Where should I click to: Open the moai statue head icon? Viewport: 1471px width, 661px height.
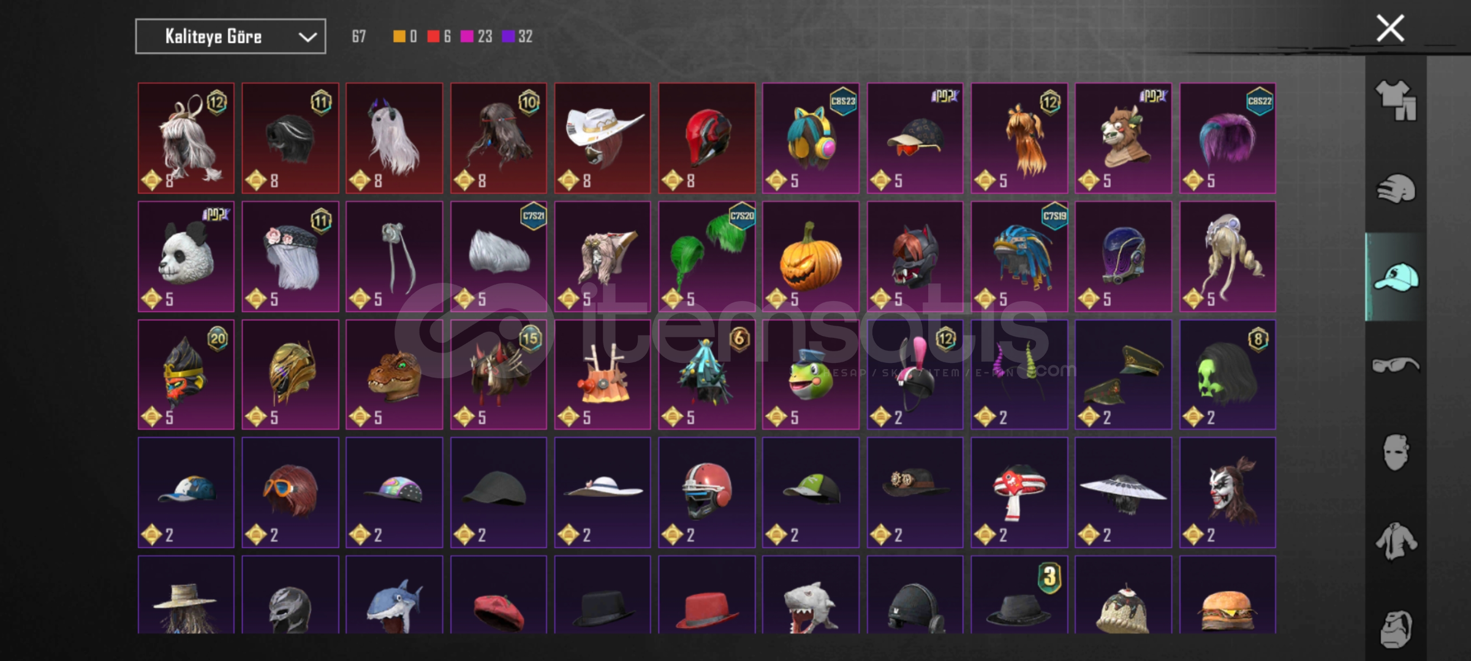[x=1396, y=629]
